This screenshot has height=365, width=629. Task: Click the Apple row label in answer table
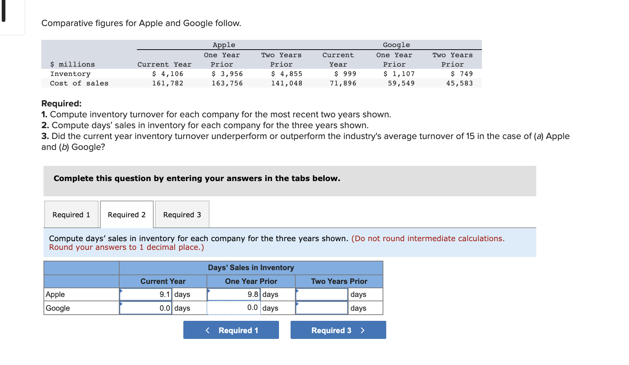pos(55,294)
